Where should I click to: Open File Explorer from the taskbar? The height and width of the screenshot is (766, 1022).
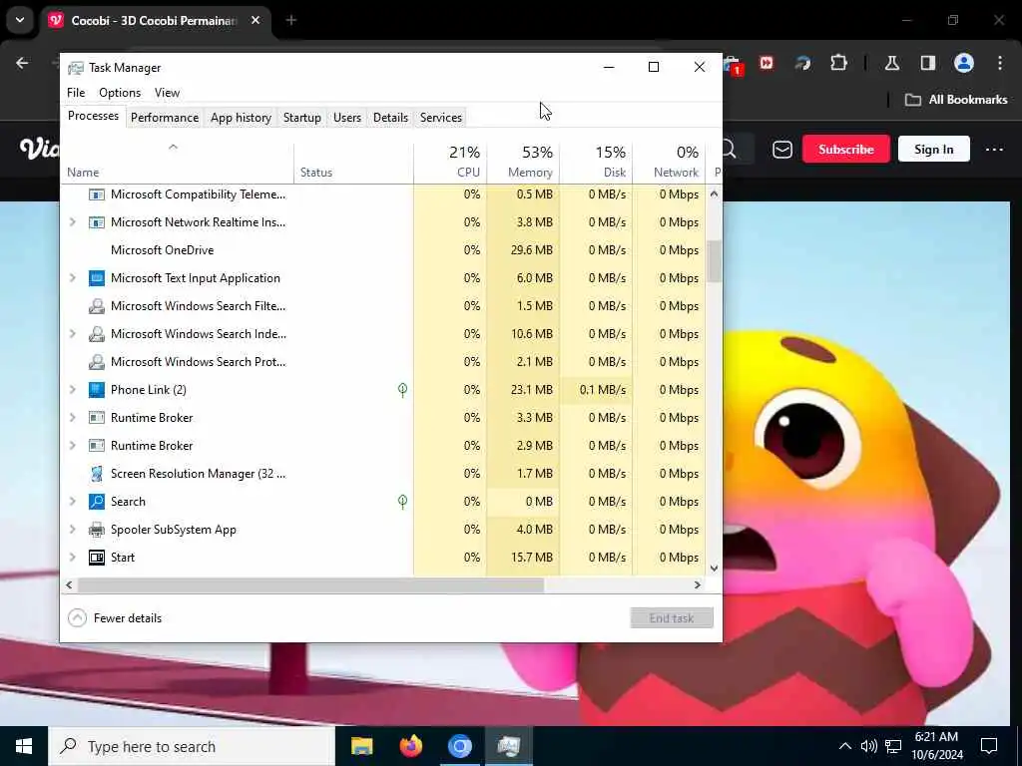tap(361, 746)
